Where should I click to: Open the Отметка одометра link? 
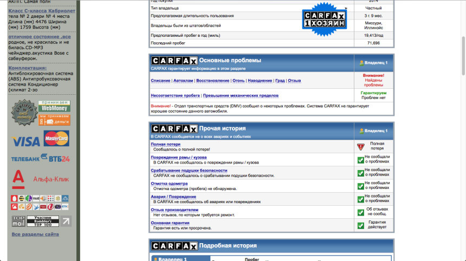coord(169,183)
